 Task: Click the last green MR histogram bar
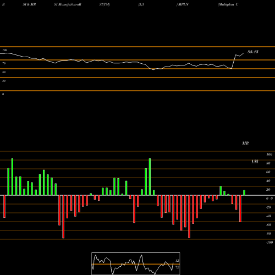click(x=244, y=193)
